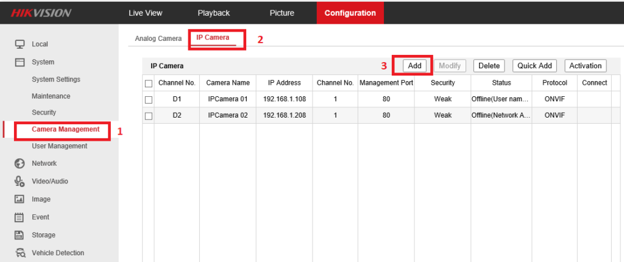
Task: Open User Management in System submenu
Action: tap(59, 146)
